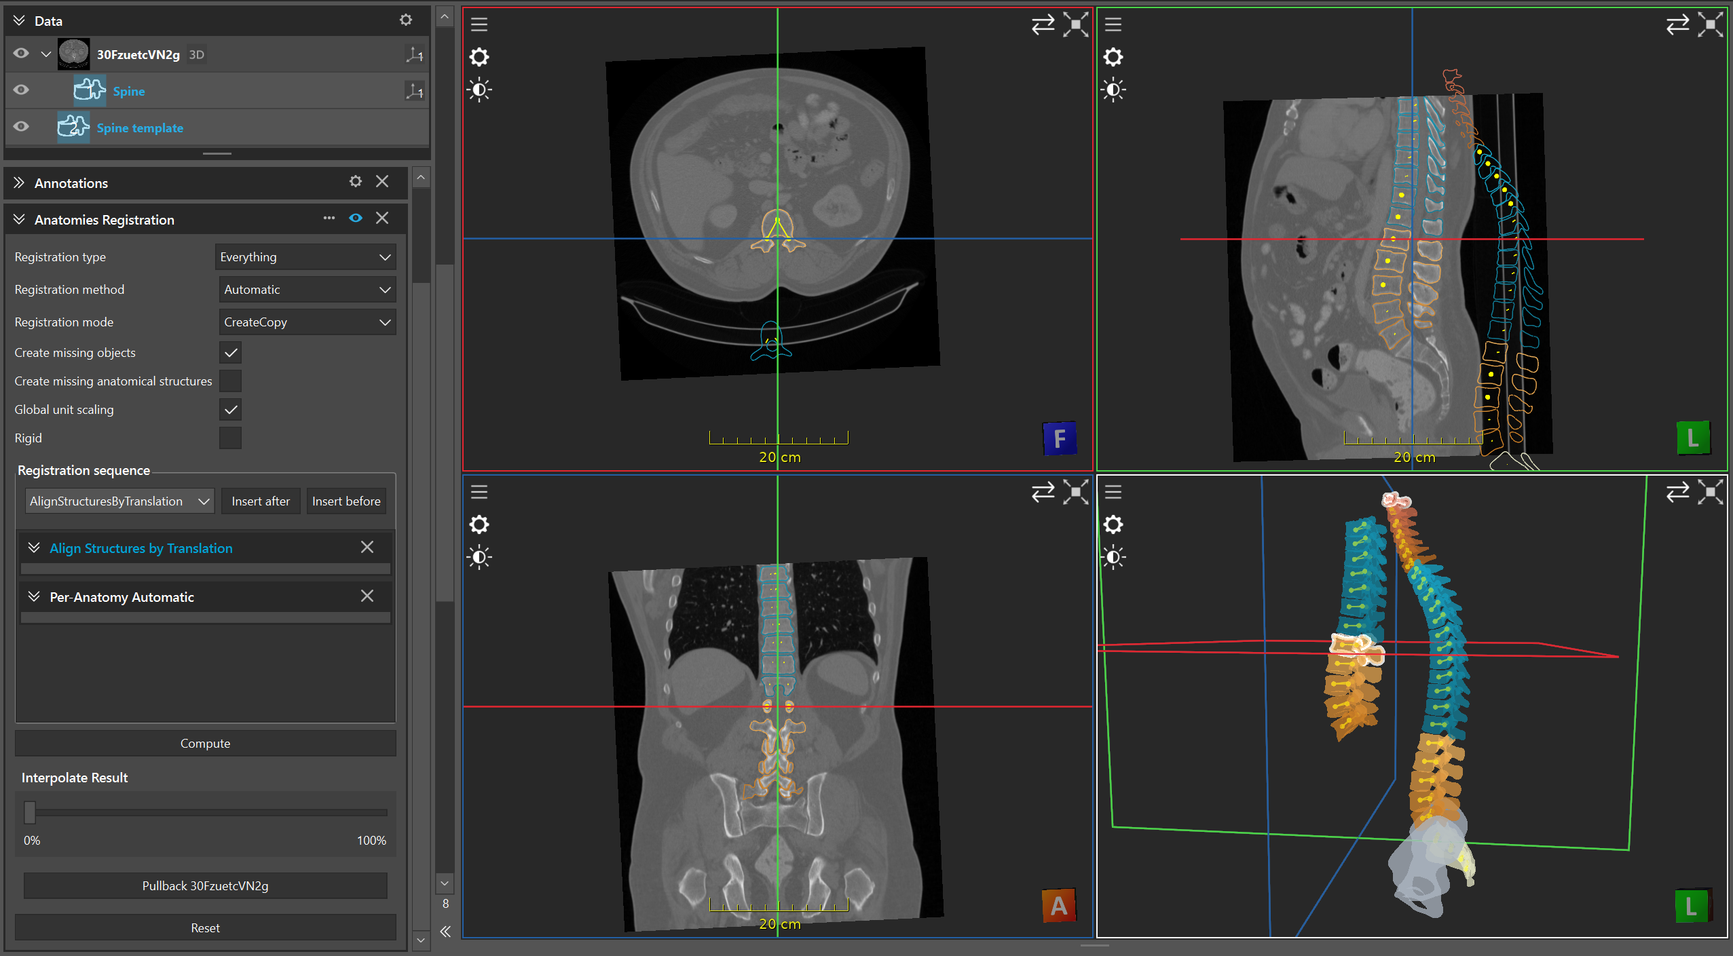Click the Compute button
The width and height of the screenshot is (1733, 956).
click(205, 743)
